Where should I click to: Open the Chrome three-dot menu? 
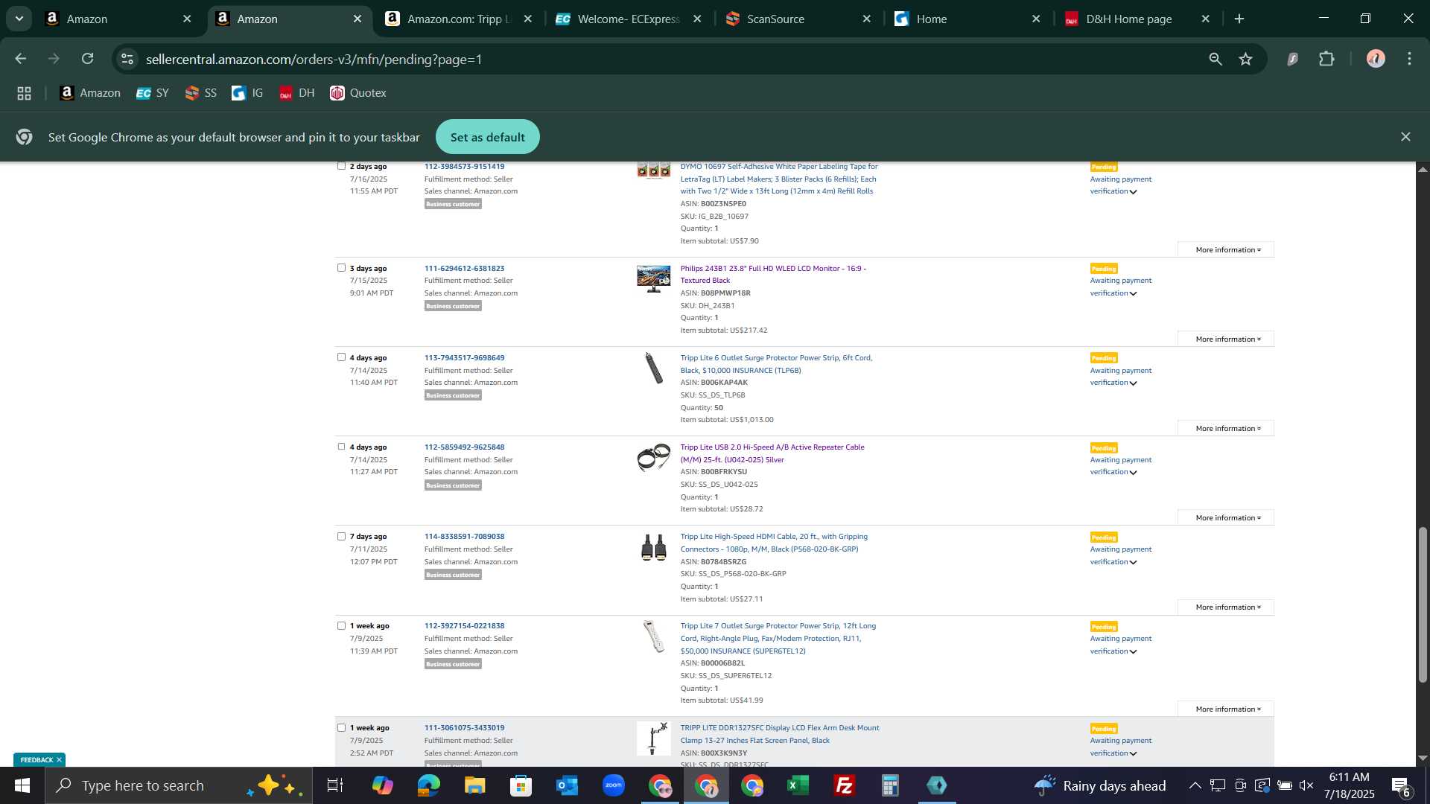[x=1409, y=59]
